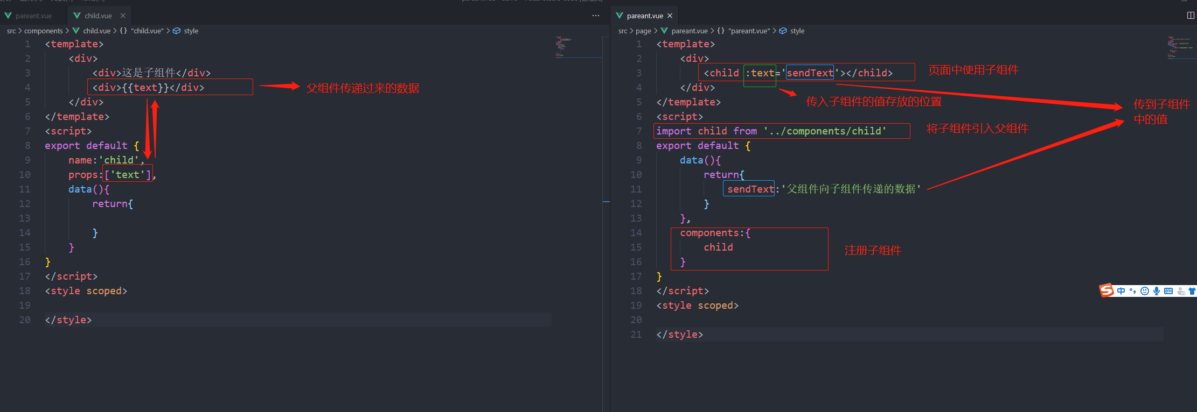The image size is (1197, 412).
Task: Open the pareant.vue file breadcrumb
Action: pos(684,31)
